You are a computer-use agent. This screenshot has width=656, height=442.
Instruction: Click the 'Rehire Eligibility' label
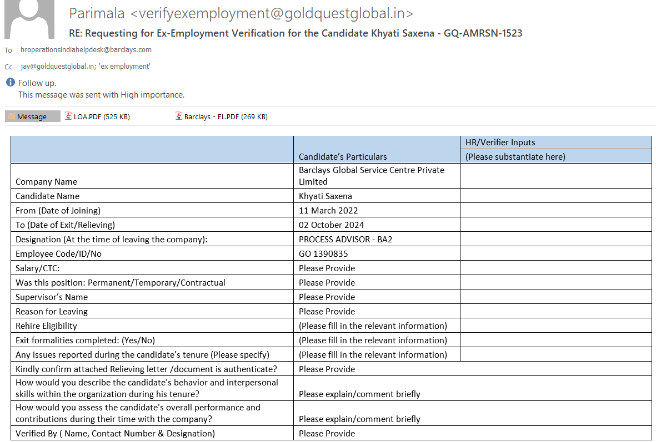pos(47,326)
